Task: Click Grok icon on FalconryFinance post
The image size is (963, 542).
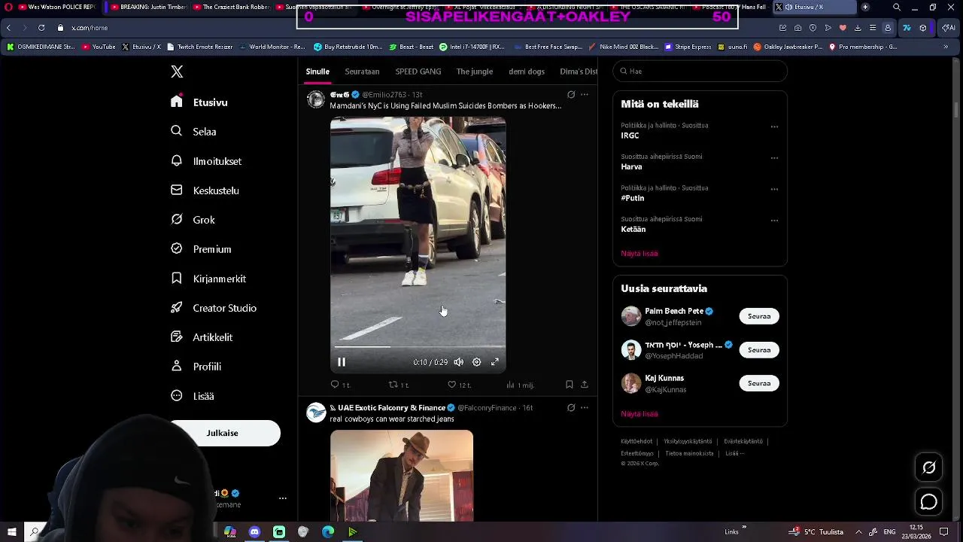Action: click(571, 408)
